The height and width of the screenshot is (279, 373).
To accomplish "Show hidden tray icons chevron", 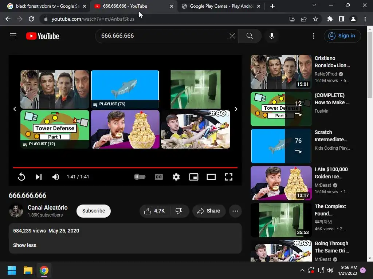I will coord(302,270).
